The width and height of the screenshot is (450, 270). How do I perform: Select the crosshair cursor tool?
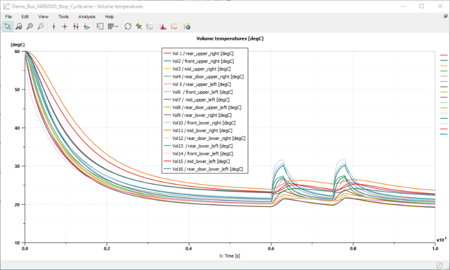pos(64,26)
